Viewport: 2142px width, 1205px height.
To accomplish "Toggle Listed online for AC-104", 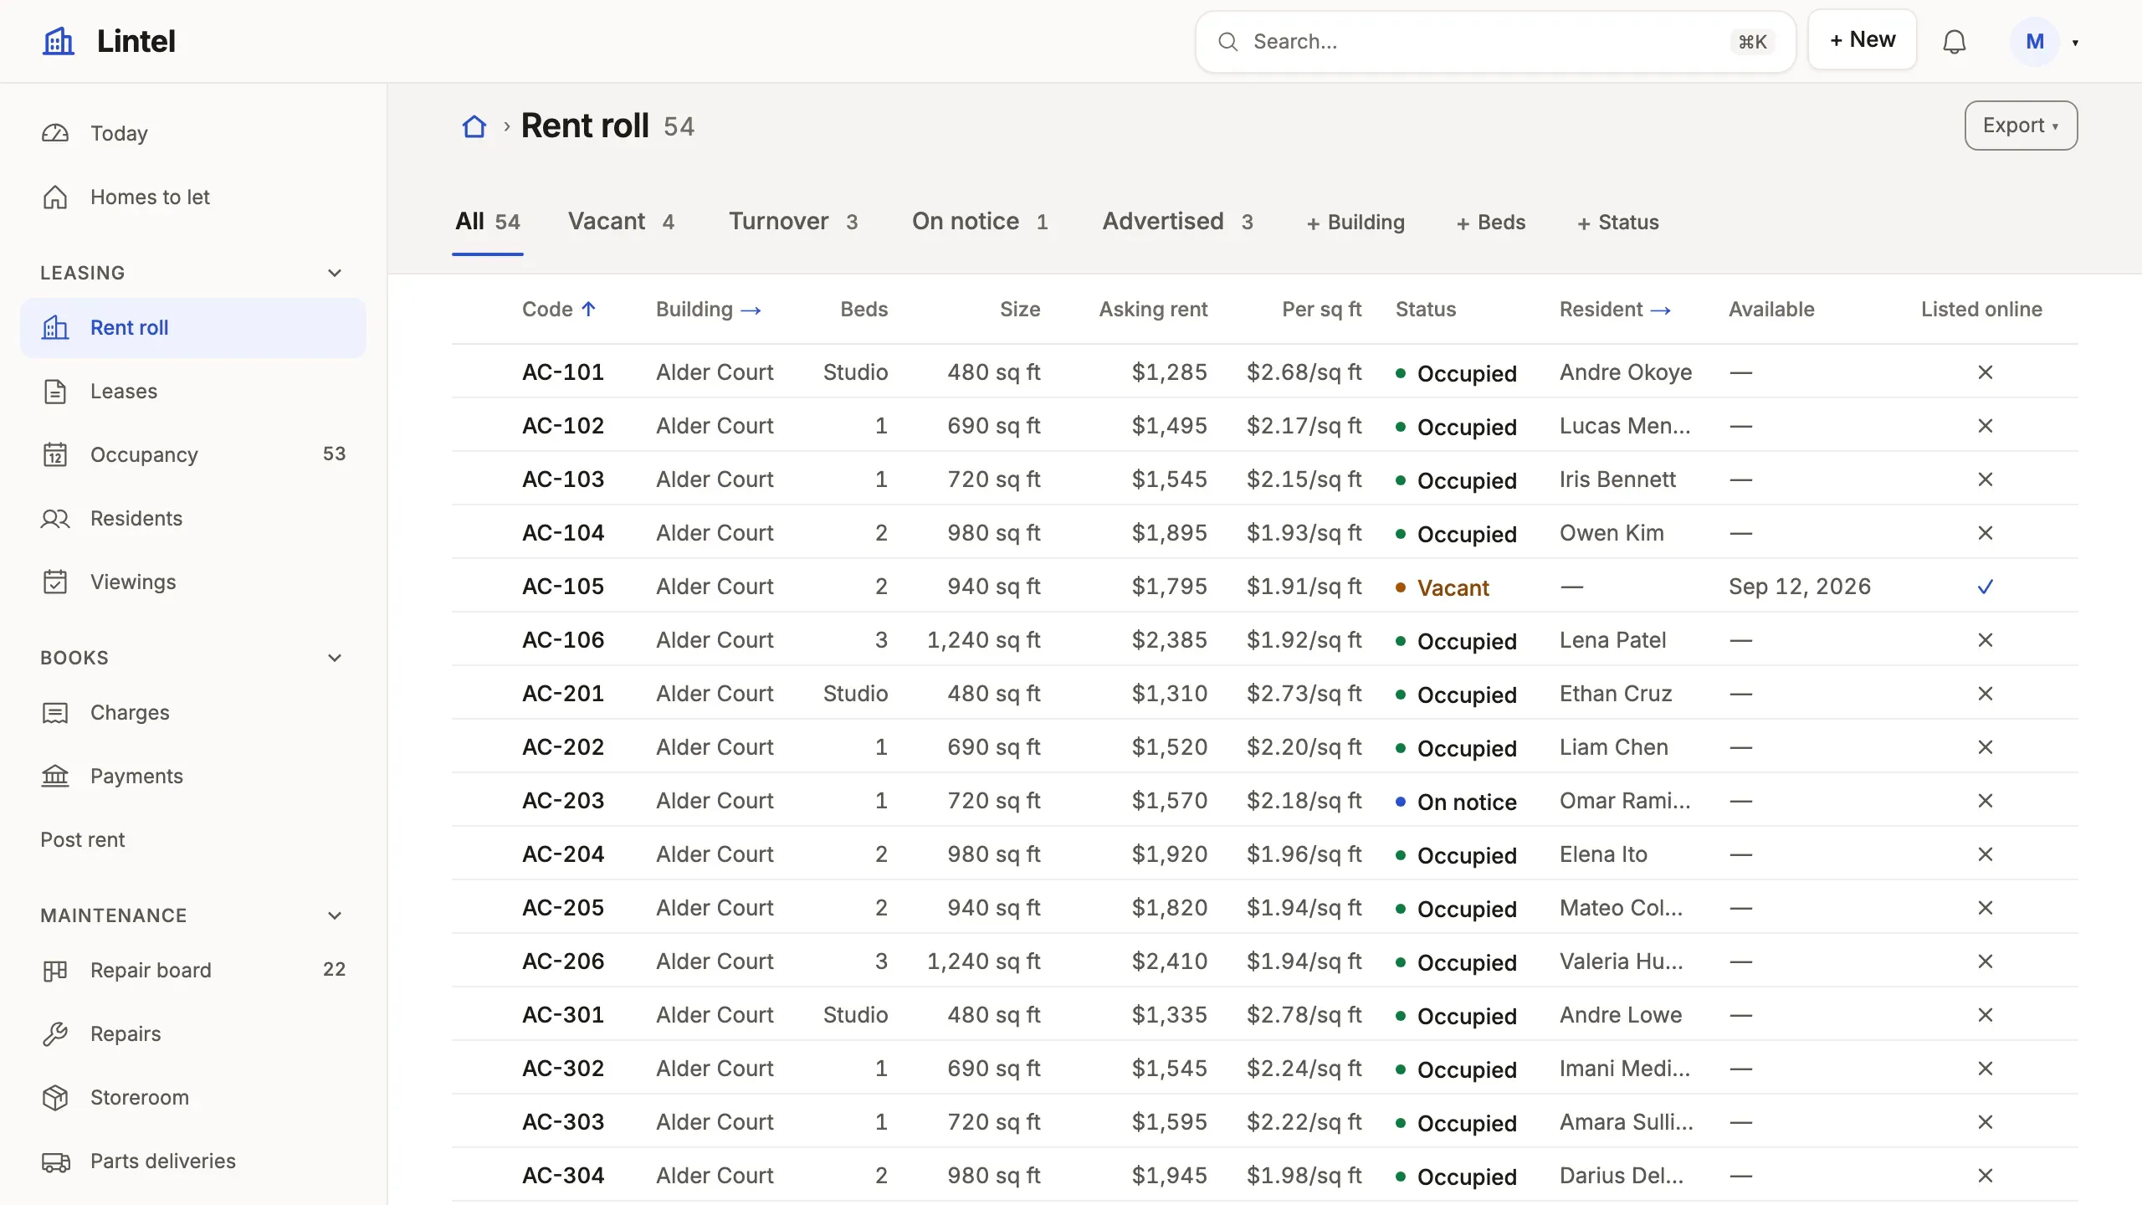I will [1985, 532].
